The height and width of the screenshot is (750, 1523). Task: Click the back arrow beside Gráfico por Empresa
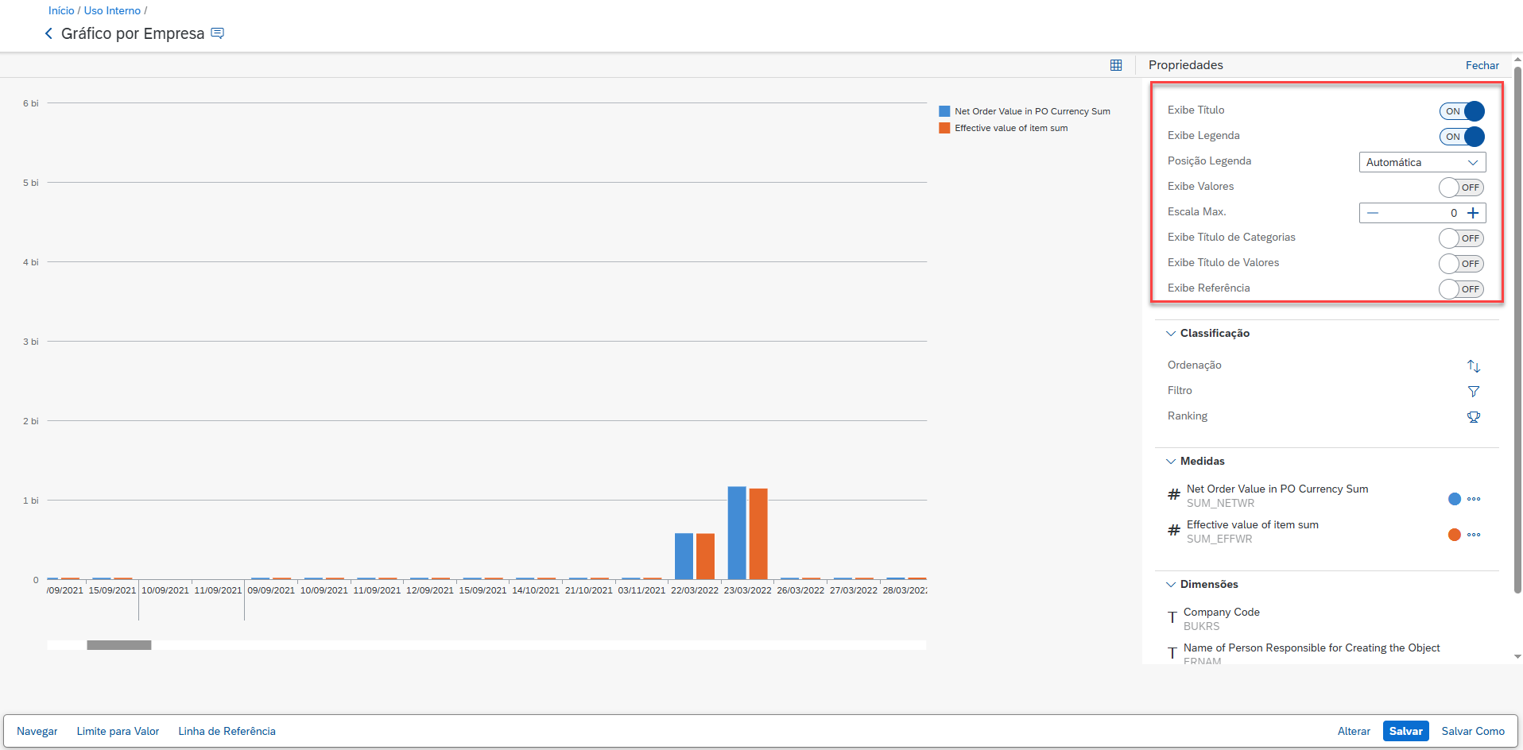[48, 33]
